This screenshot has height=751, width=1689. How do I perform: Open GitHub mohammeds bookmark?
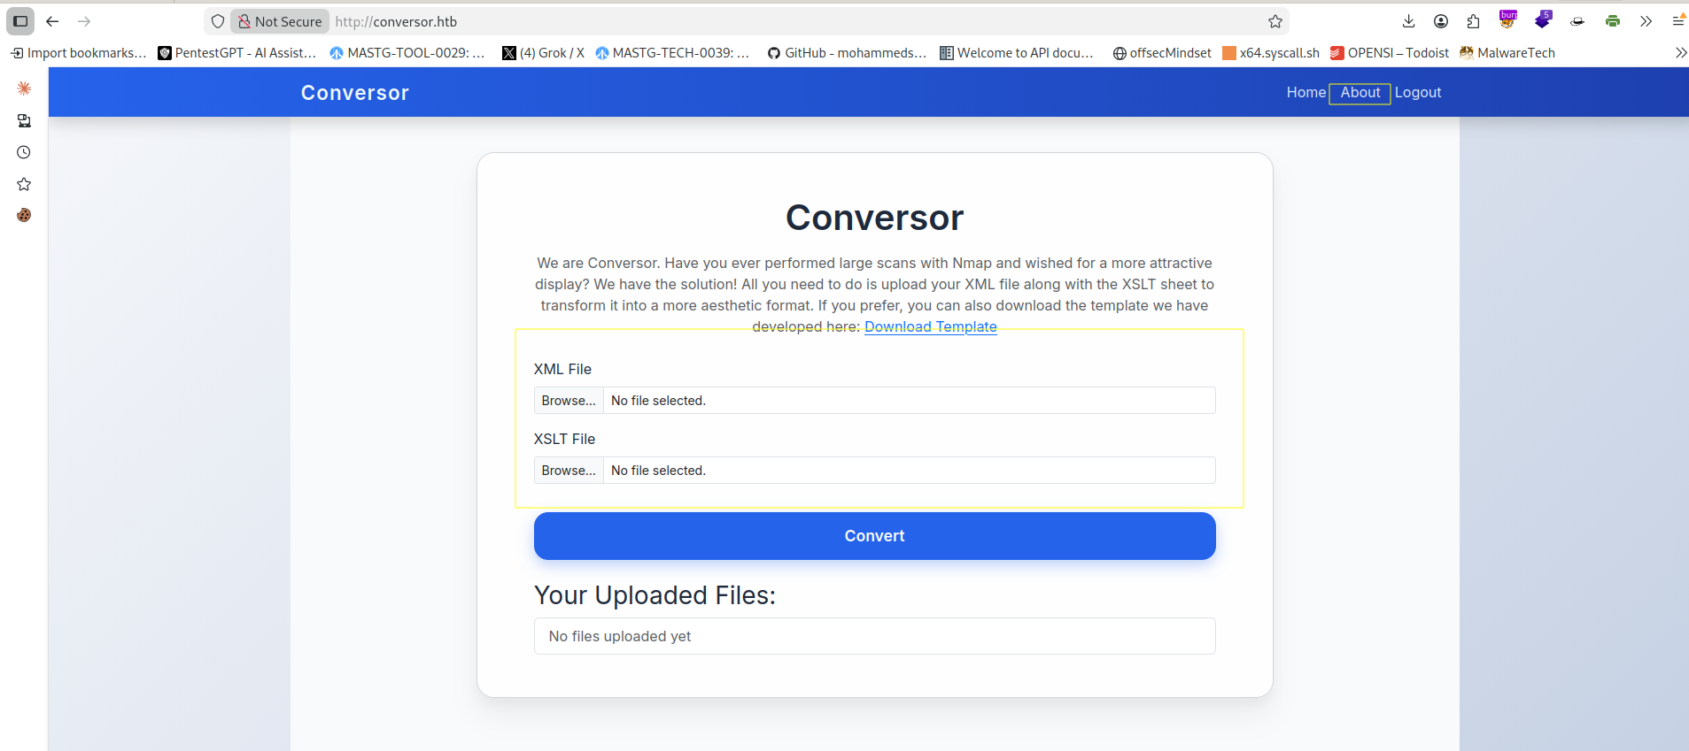[847, 53]
